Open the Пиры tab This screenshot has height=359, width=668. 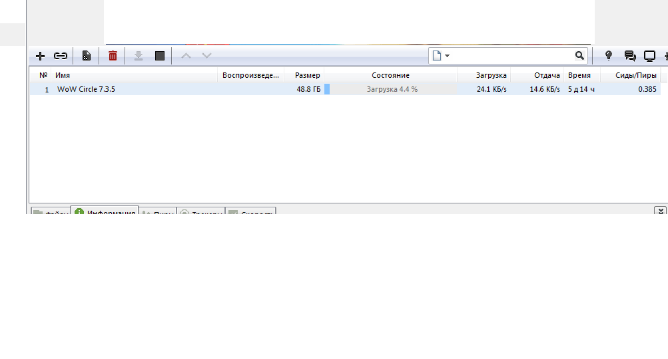click(x=159, y=213)
